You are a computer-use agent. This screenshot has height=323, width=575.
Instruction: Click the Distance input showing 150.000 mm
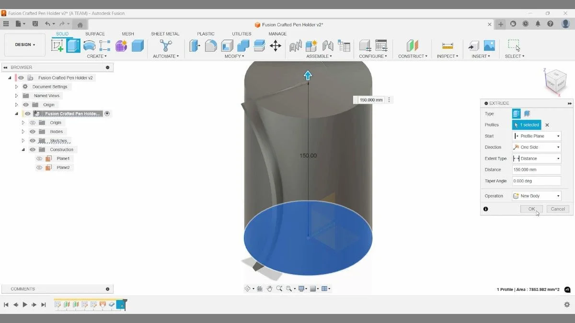coord(536,169)
